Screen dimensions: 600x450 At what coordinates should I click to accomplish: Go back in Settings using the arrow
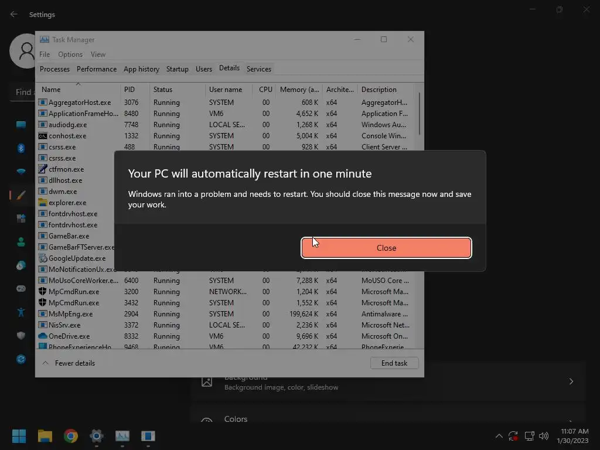point(14,14)
